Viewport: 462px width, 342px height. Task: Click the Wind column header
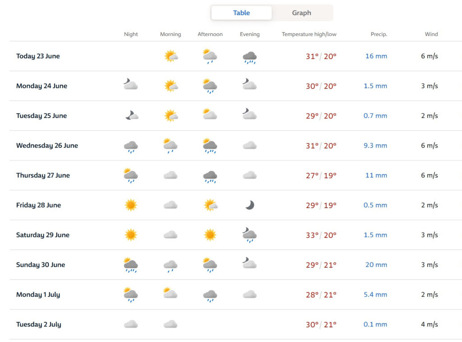point(431,34)
